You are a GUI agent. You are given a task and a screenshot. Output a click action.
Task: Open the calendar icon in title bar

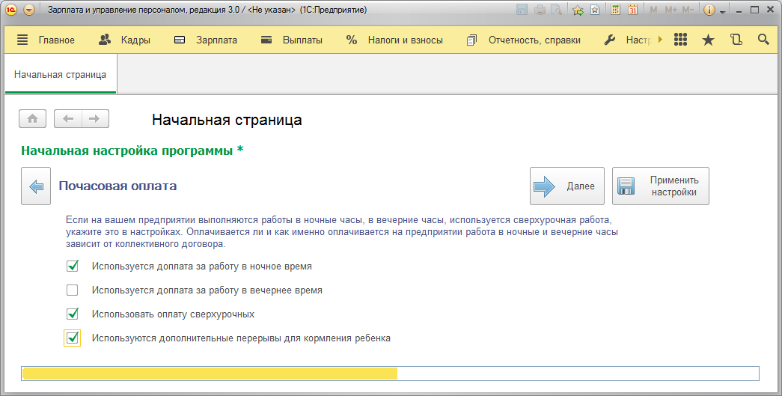tap(632, 10)
